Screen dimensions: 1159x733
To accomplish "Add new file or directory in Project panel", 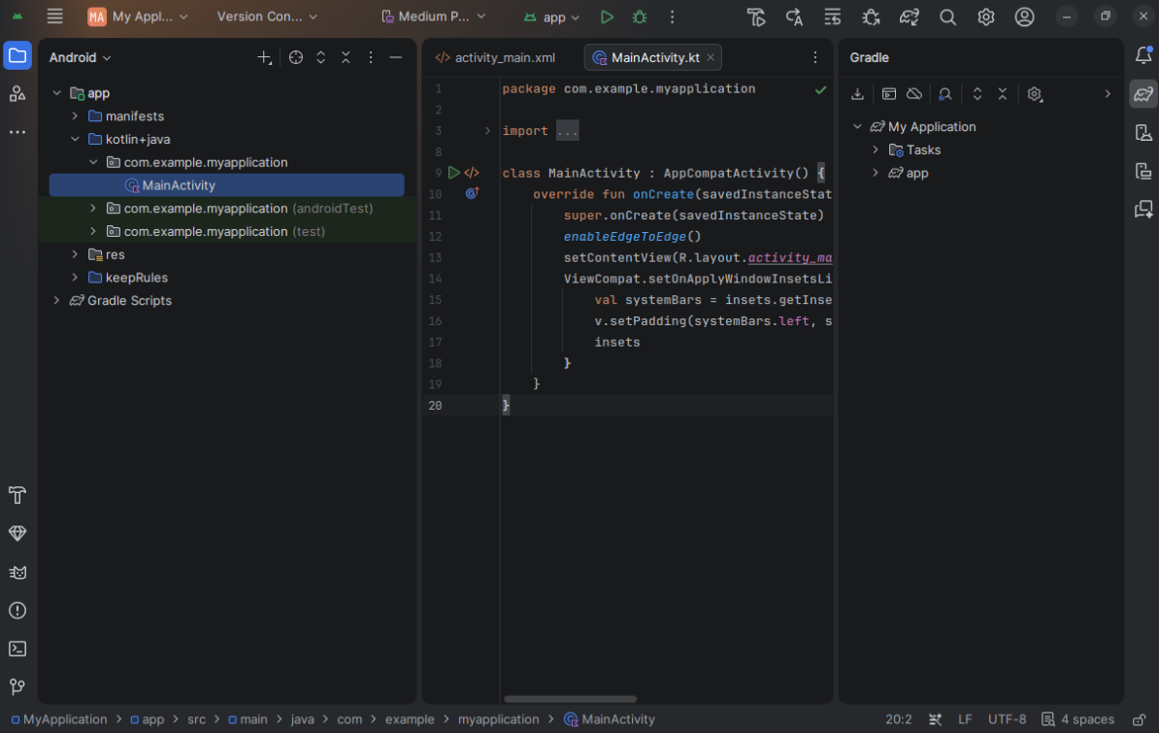I will (264, 57).
